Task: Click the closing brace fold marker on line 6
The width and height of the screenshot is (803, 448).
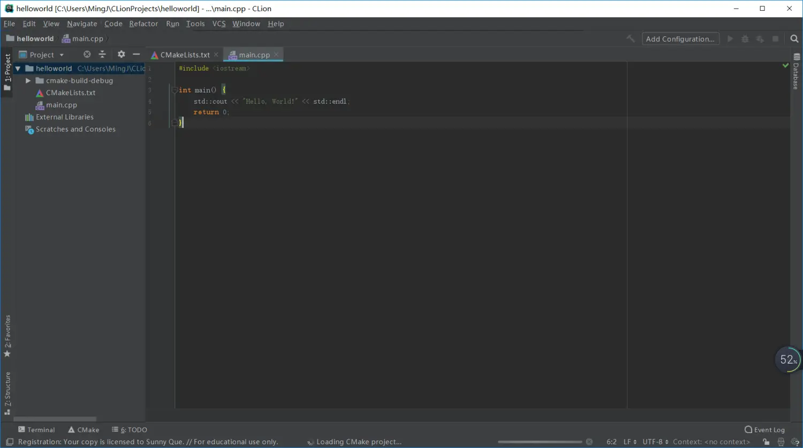Action: click(175, 123)
